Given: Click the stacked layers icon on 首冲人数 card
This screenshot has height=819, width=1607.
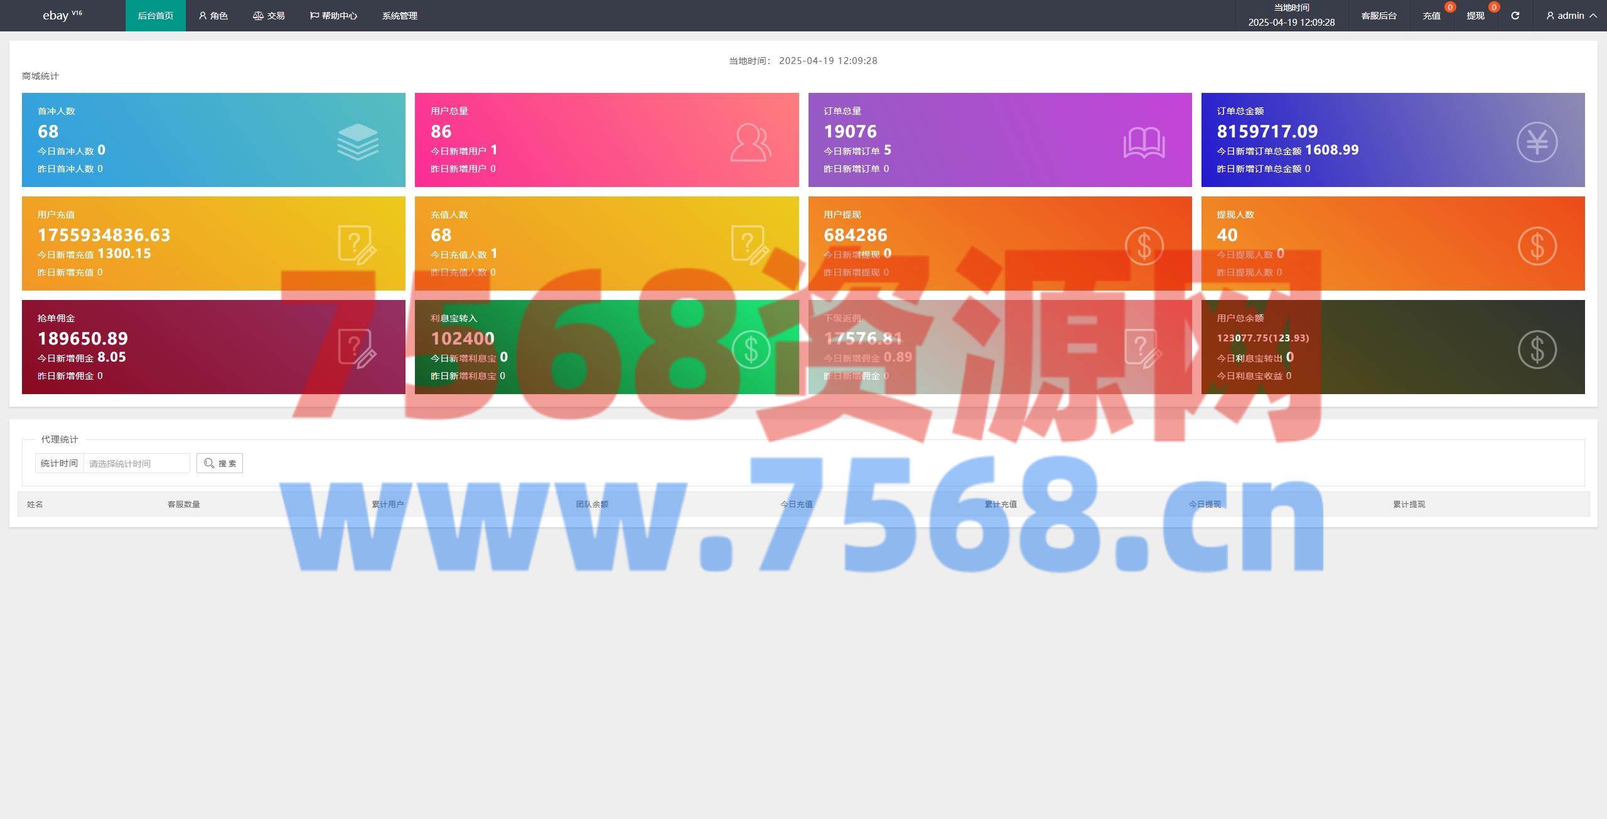Looking at the screenshot, I should pos(357,142).
